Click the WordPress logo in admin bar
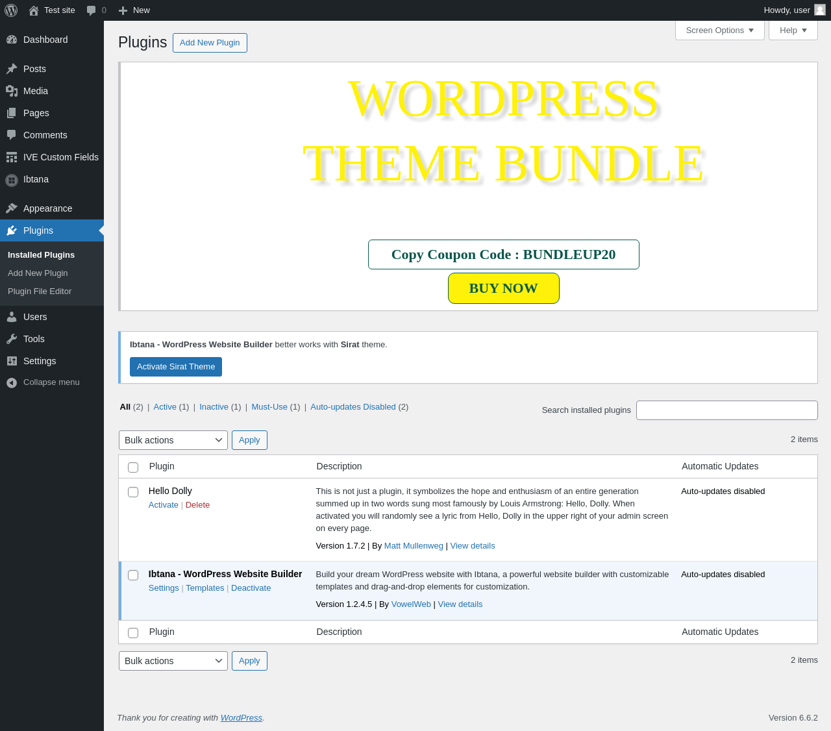831x731 pixels. tap(11, 10)
